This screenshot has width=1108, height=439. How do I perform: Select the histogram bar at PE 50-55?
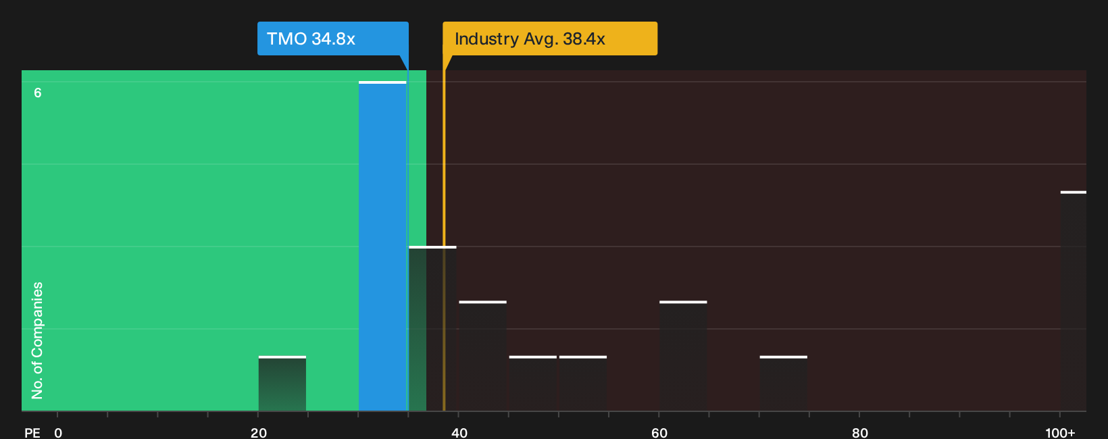coord(583,384)
